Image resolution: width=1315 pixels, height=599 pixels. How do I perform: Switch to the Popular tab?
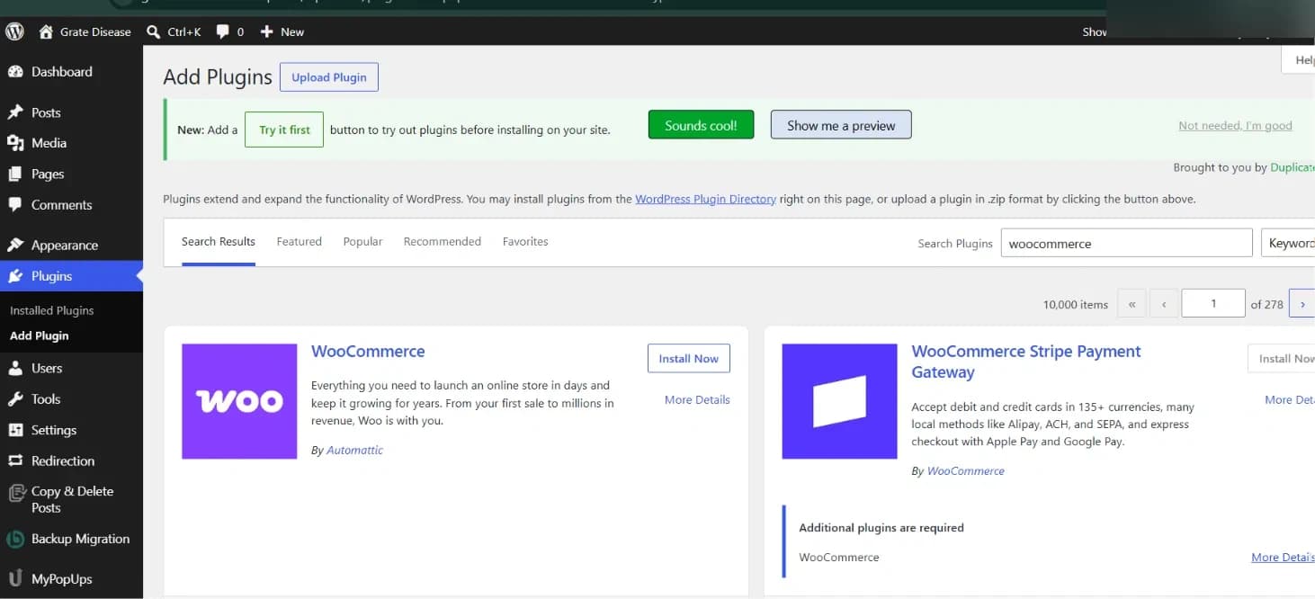[x=362, y=242]
